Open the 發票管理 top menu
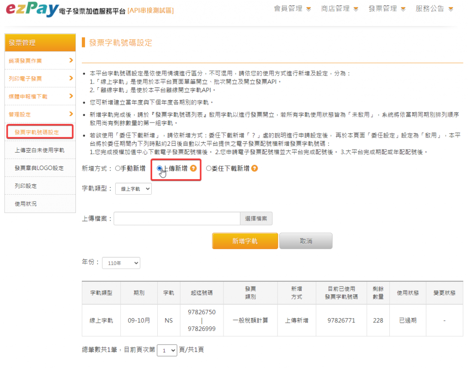468x373 pixels. (387, 9)
